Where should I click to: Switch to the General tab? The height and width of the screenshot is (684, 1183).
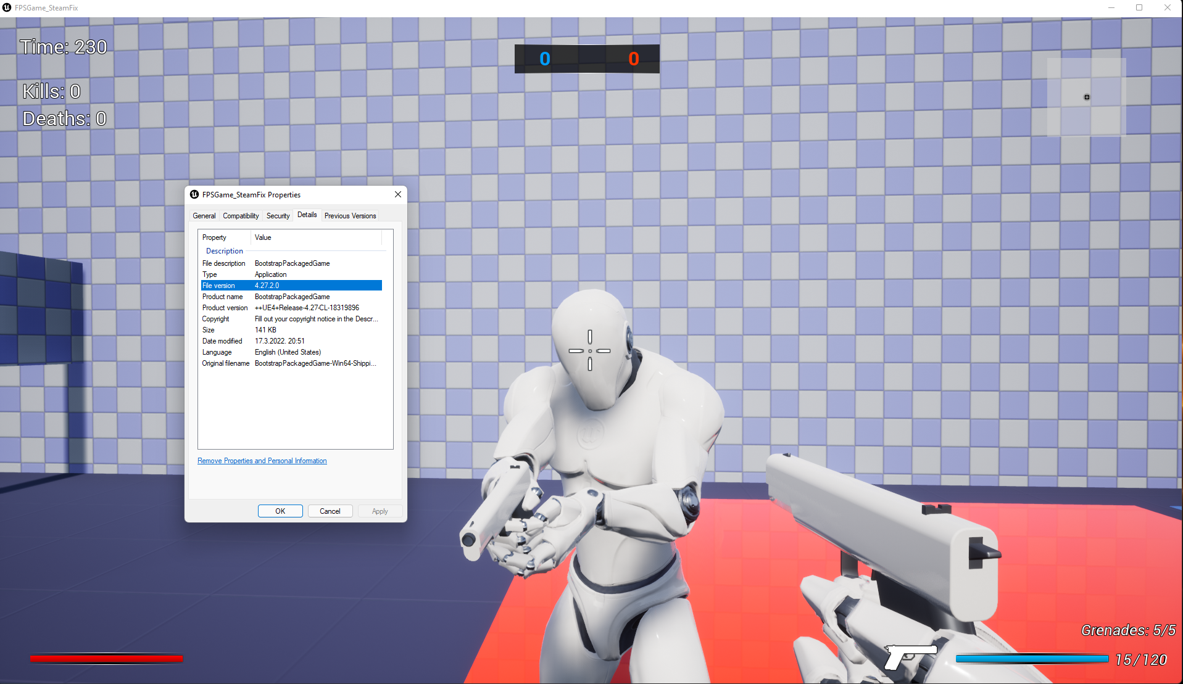(x=204, y=216)
